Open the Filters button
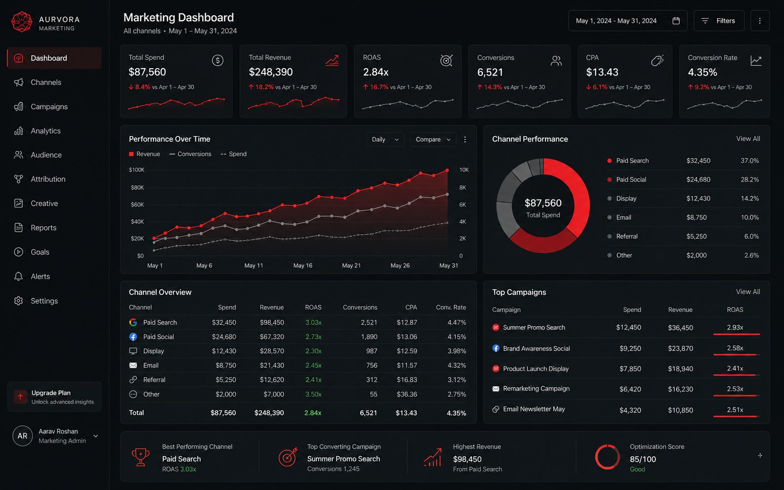 (x=719, y=21)
